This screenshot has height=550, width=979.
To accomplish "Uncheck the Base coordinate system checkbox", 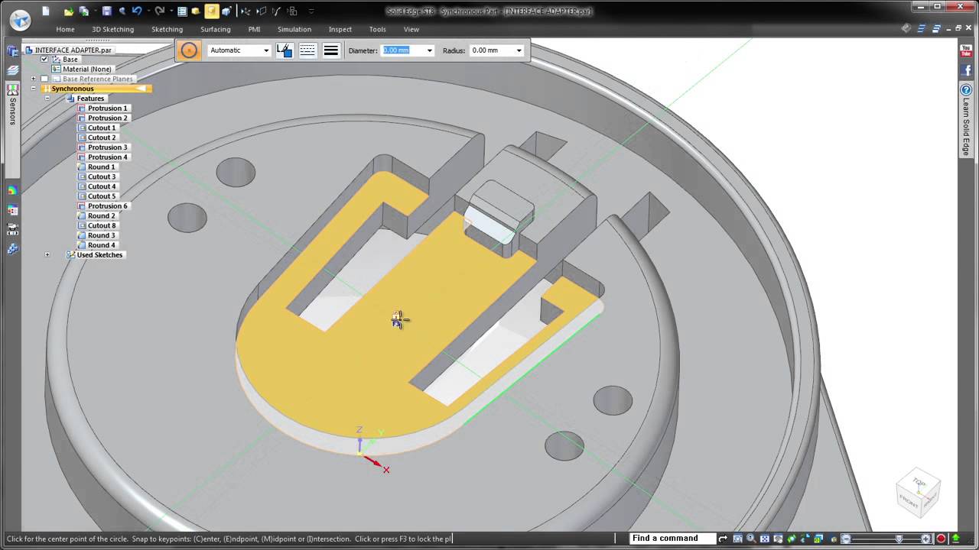I will pos(44,60).
